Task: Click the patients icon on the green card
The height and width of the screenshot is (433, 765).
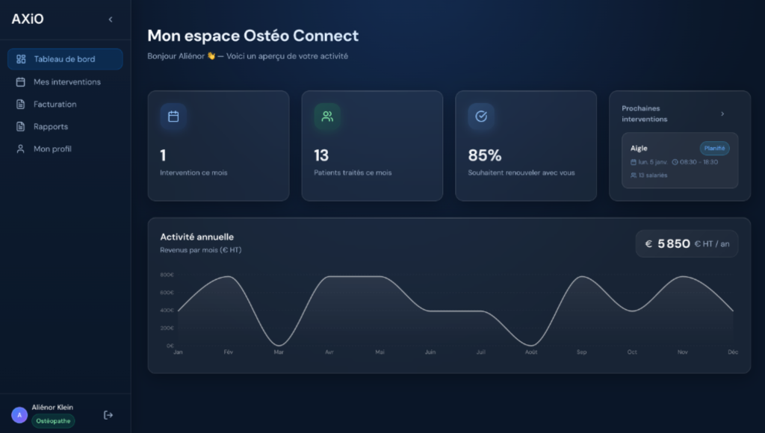Action: (x=327, y=116)
